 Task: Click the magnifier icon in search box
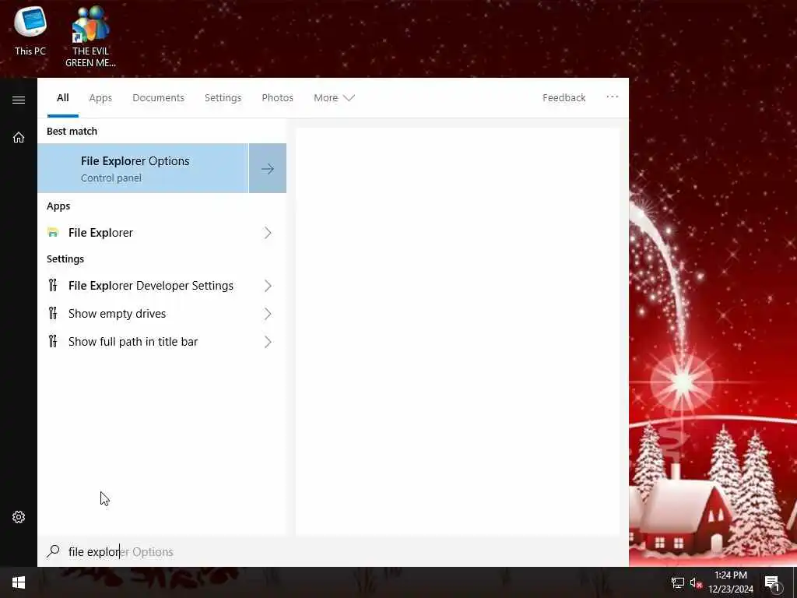(x=53, y=551)
